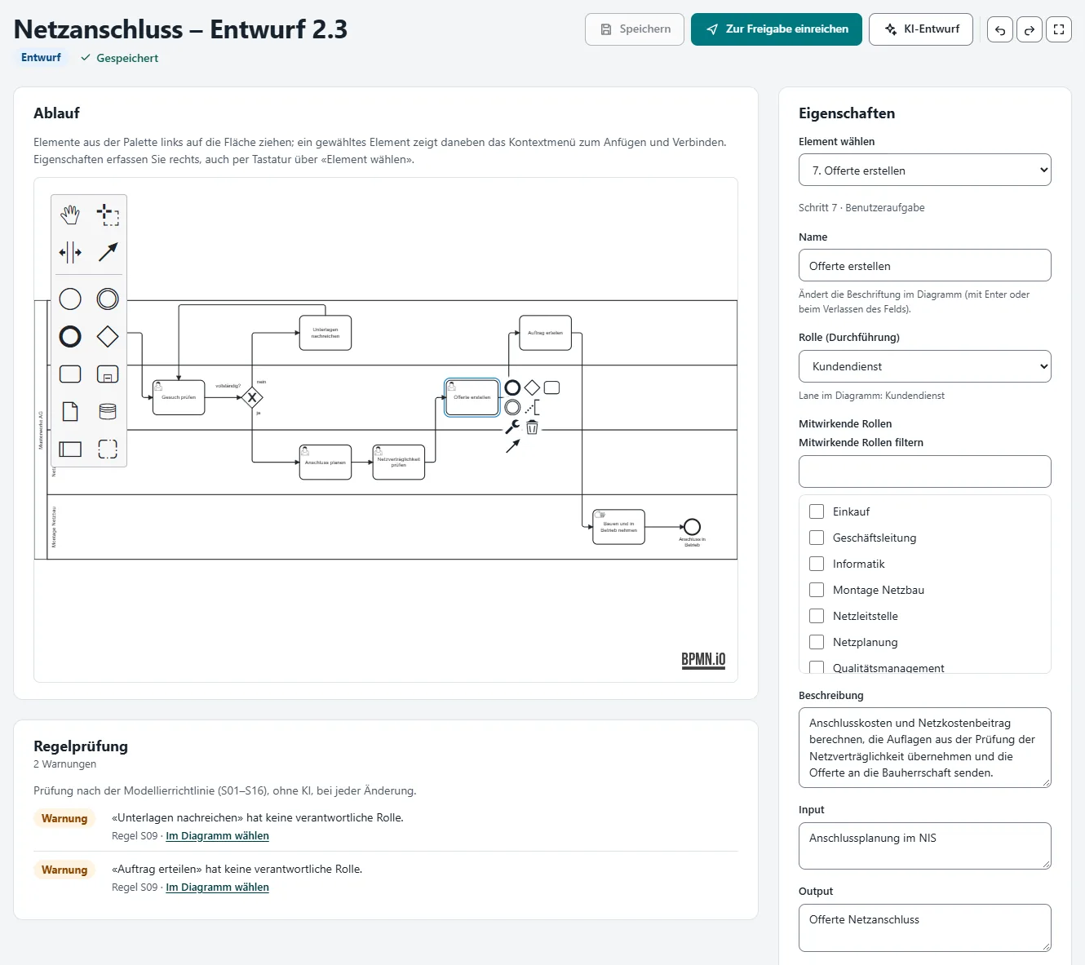Viewport: 1085px width, 965px height.
Task: Append intermediate event from context pad
Action: pyautogui.click(x=512, y=407)
